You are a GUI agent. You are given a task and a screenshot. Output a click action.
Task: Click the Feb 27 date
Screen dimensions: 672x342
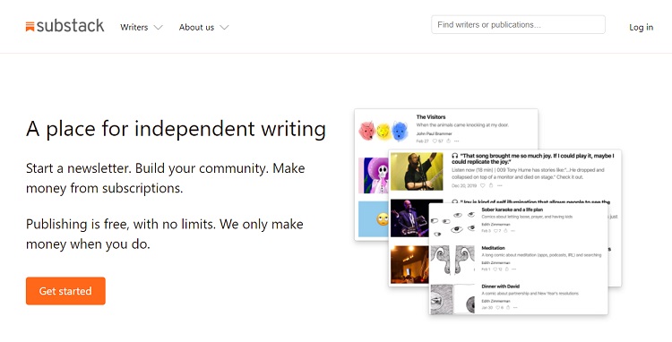pos(422,141)
